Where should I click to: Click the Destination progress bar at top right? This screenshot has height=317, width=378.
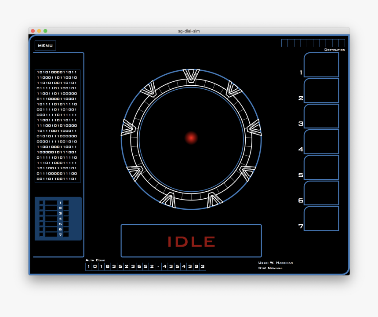(313, 43)
